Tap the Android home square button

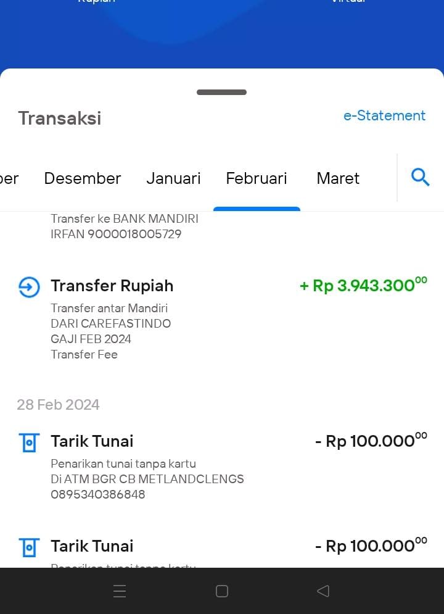pos(222,591)
